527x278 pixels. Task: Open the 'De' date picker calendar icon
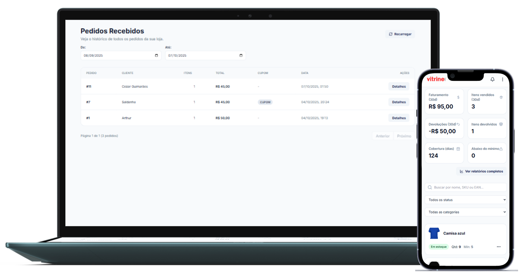(156, 56)
